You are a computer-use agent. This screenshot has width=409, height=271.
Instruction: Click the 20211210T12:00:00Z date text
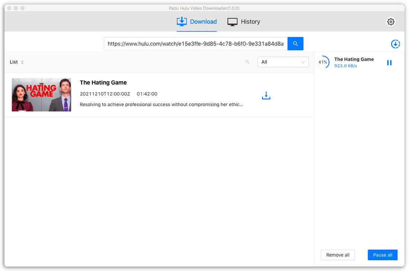coord(105,94)
